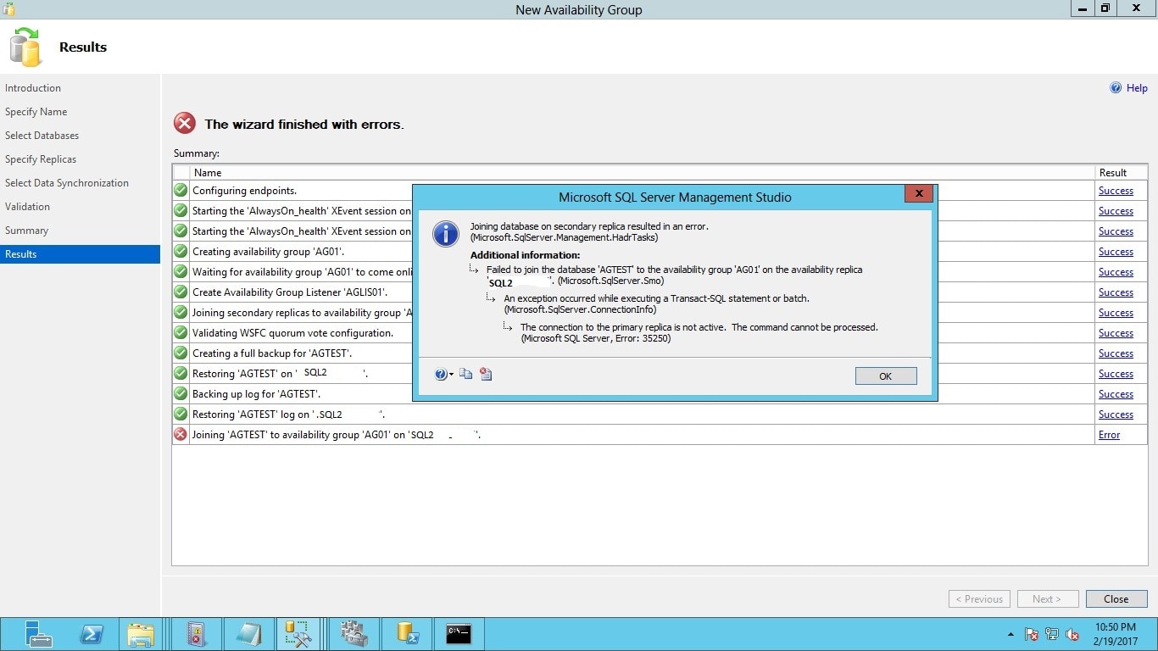Open the Select Data Synchronization step
This screenshot has height=651, width=1158.
(67, 183)
